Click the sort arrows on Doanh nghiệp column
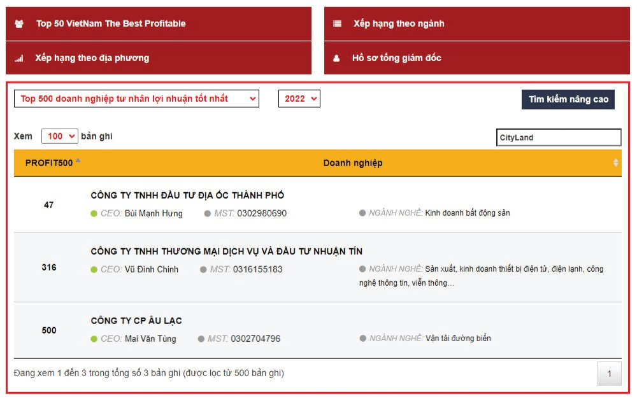 (x=615, y=163)
